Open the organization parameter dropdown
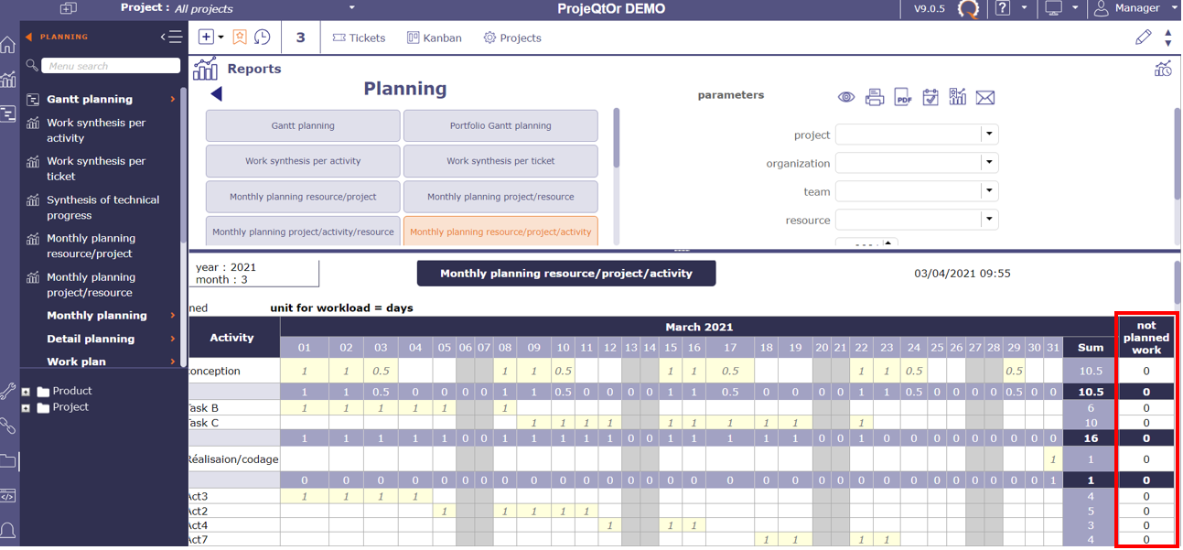This screenshot has width=1183, height=550. (x=989, y=163)
